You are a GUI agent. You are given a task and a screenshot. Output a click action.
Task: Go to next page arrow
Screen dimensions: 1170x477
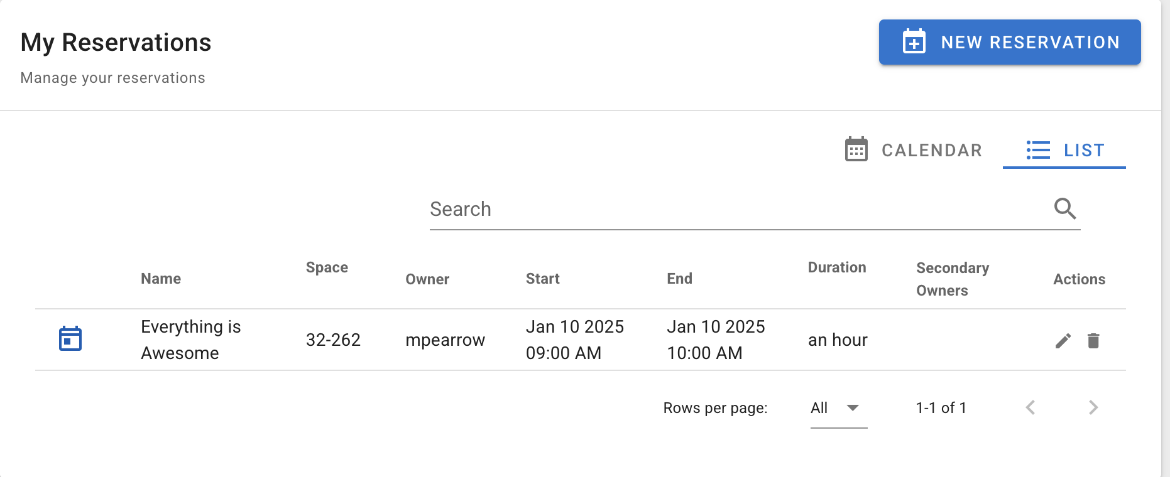tap(1093, 407)
